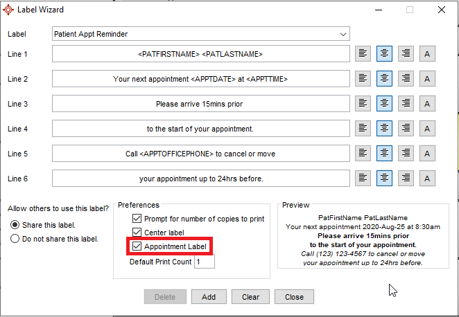Choose the Share this label option

pos(15,225)
